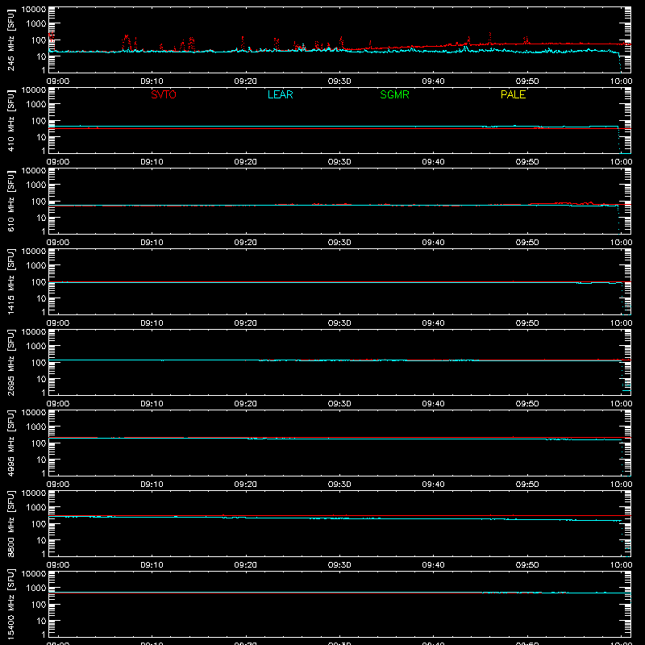The image size is (645, 645).
Task: Select the 4995 MHz [SFU] axis title
Action: 11,443
